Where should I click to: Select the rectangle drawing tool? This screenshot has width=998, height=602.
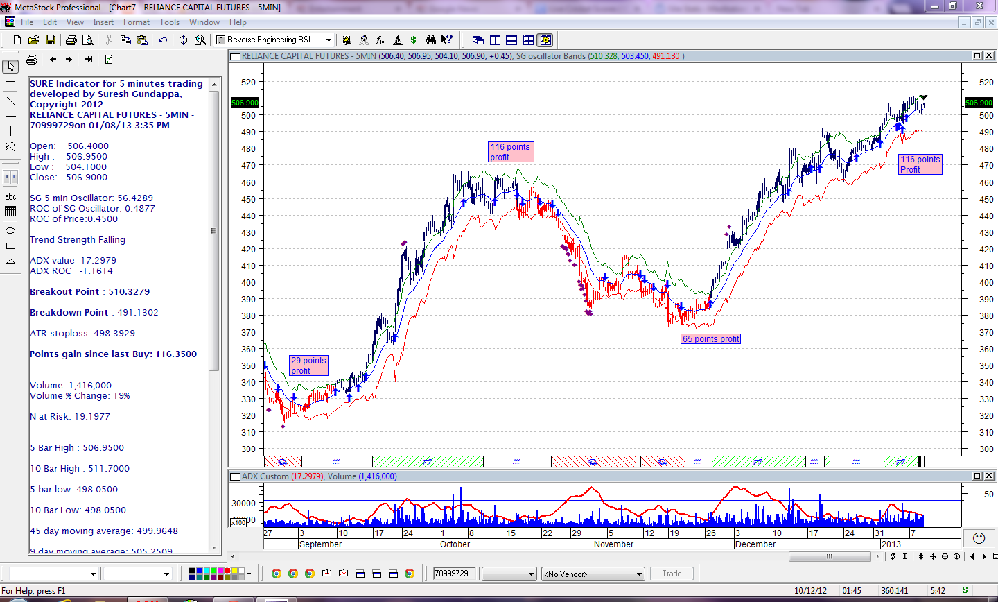pos(10,246)
